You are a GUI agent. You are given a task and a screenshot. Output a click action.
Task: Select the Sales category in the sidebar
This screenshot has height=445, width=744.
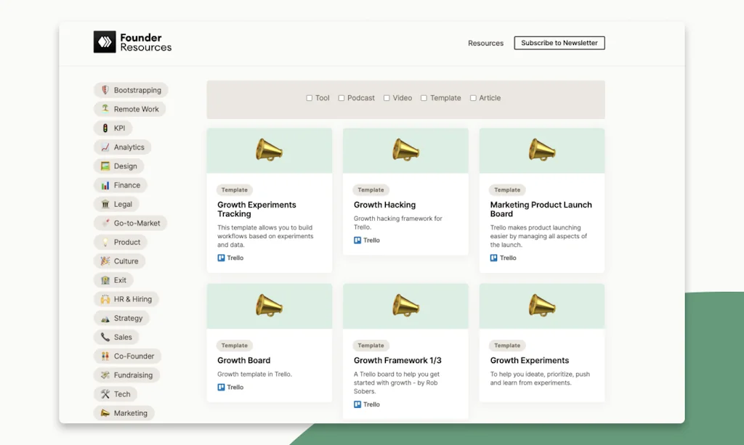116,337
